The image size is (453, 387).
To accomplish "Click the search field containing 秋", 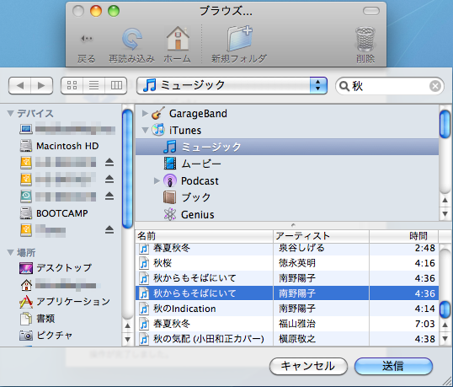I will click(x=390, y=86).
